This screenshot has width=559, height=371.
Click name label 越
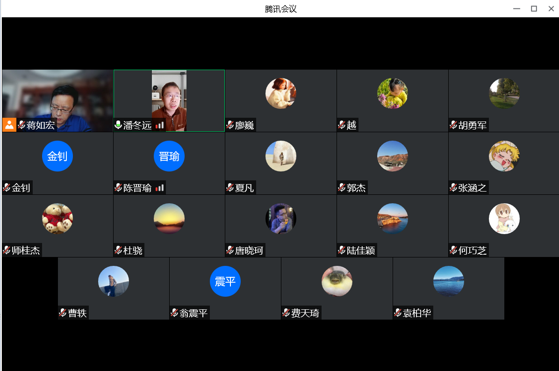tap(351, 125)
